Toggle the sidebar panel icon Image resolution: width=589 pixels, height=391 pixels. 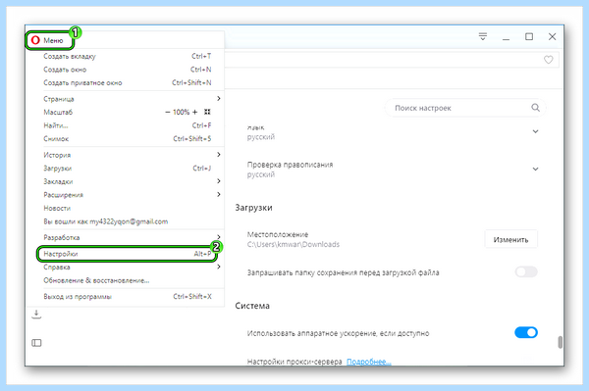pos(36,343)
